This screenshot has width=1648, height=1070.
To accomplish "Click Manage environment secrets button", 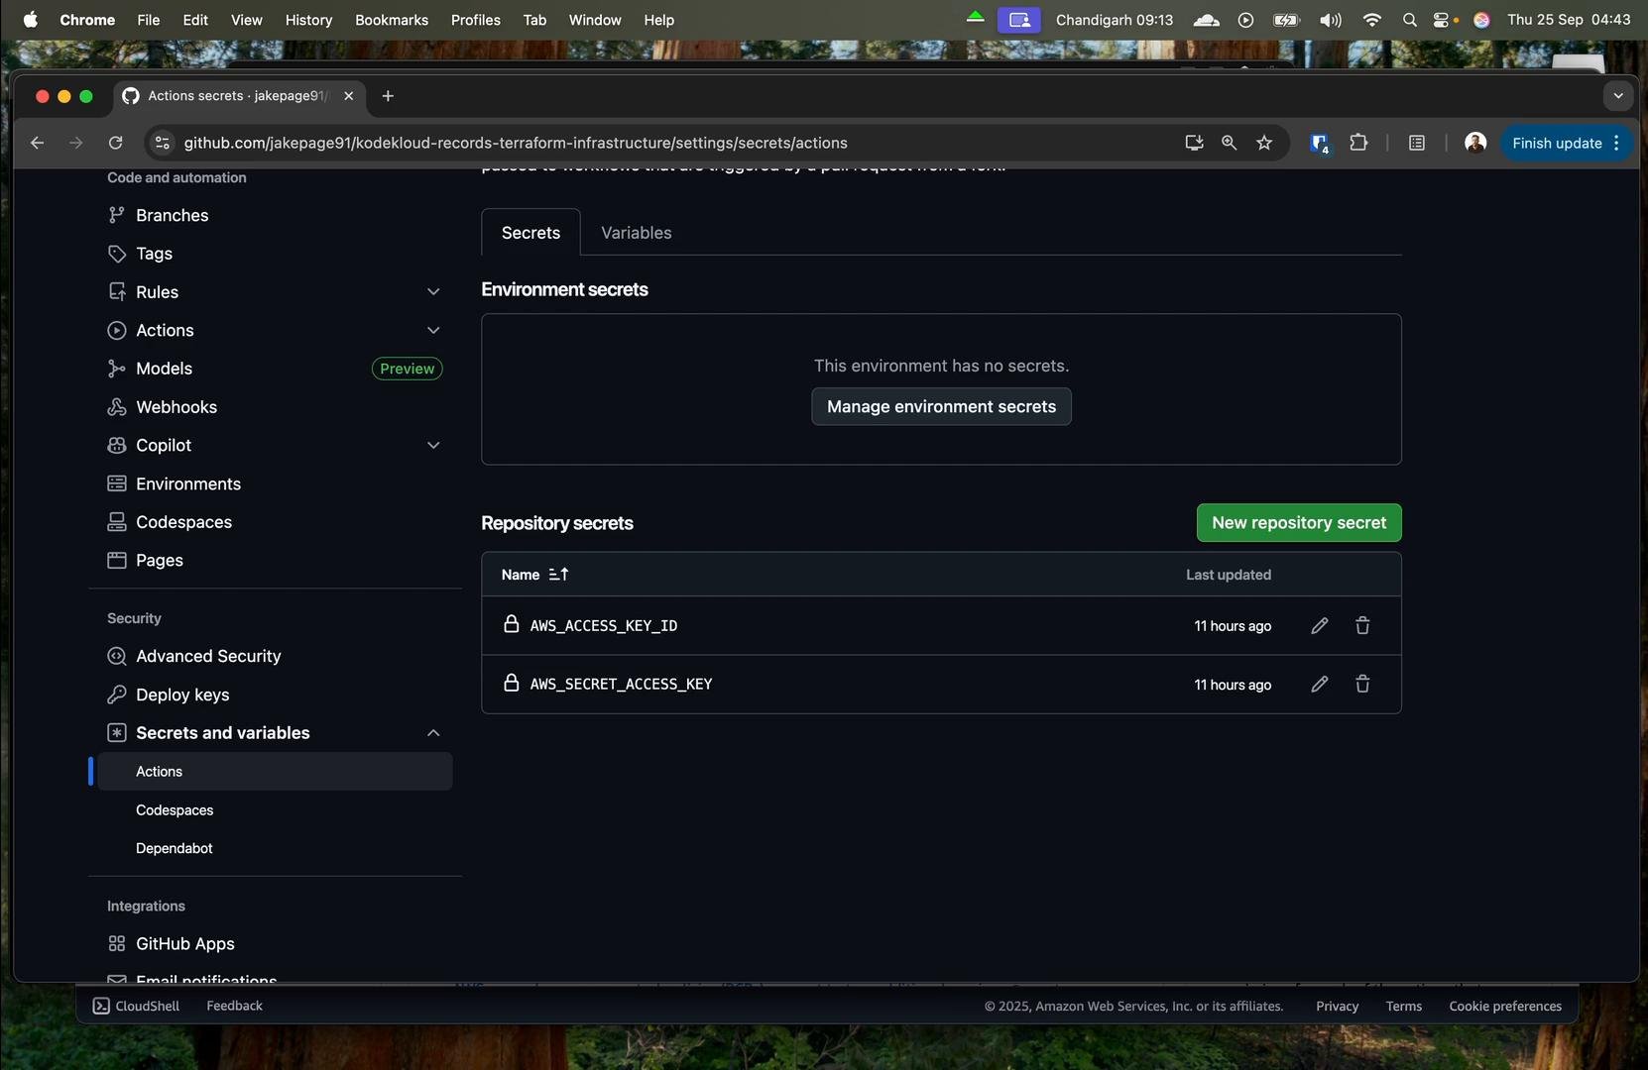I will tap(941, 406).
